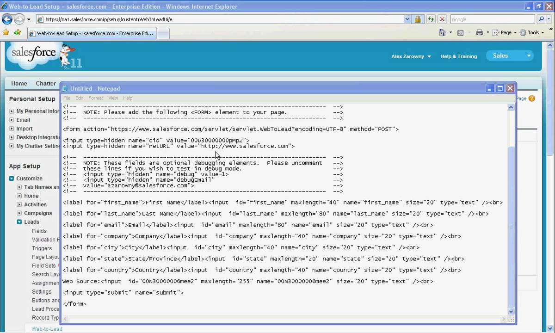Open Notepad Format menu
The height and width of the screenshot is (333, 555).
point(96,98)
